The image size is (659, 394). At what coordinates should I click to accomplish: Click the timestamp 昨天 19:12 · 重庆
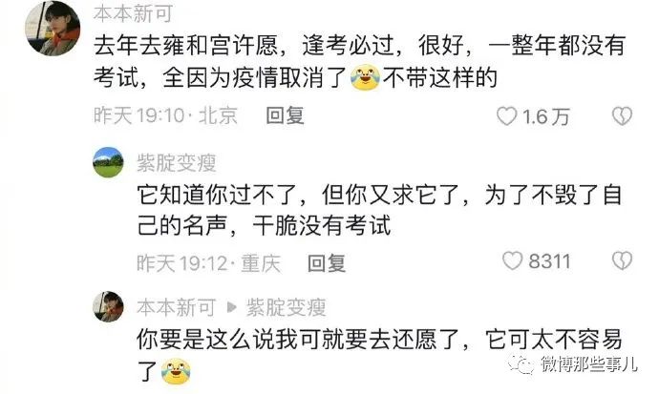click(x=208, y=263)
